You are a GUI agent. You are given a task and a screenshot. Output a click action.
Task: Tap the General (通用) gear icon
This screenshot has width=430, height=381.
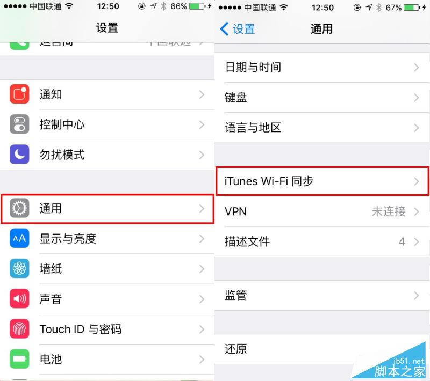[x=19, y=208]
